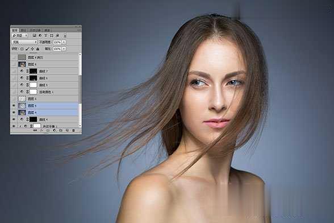The width and height of the screenshot is (334, 223).
Task: Click the mask link chain of 曲线 7
Action: tap(27, 71)
